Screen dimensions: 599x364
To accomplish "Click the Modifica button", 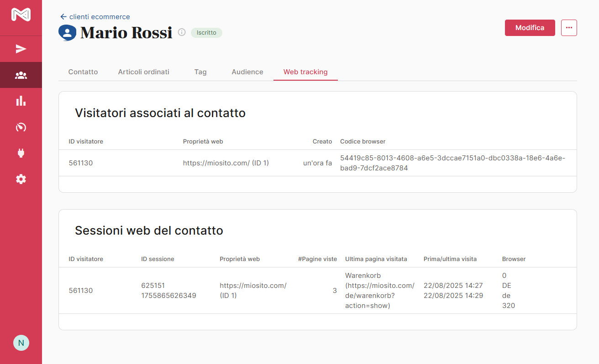I will click(x=530, y=28).
